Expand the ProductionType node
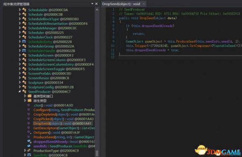The width and height of the screenshot is (242, 157). tap(25, 151)
